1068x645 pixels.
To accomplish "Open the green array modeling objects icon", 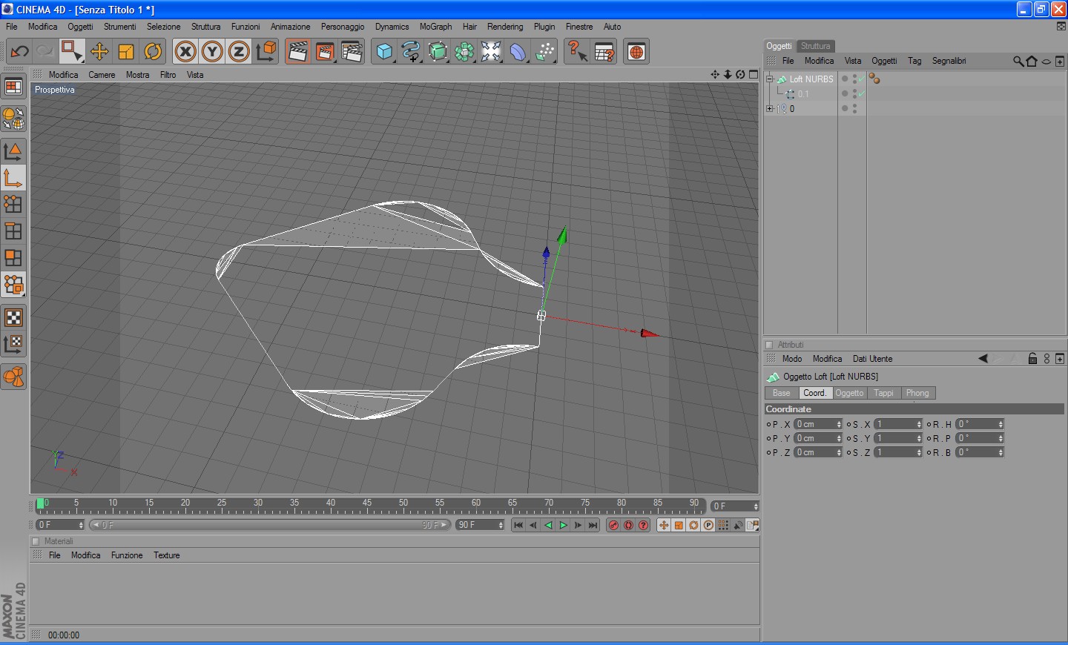I will click(x=464, y=52).
